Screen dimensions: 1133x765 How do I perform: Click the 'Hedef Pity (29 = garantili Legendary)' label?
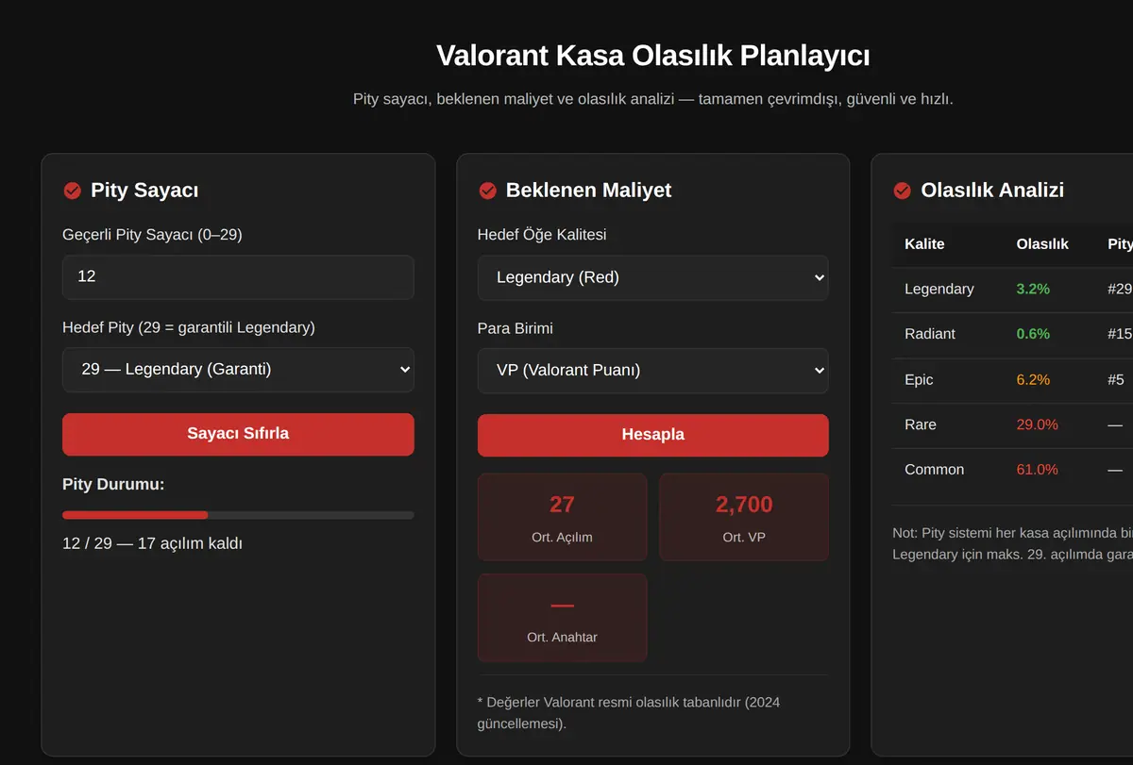pos(189,328)
